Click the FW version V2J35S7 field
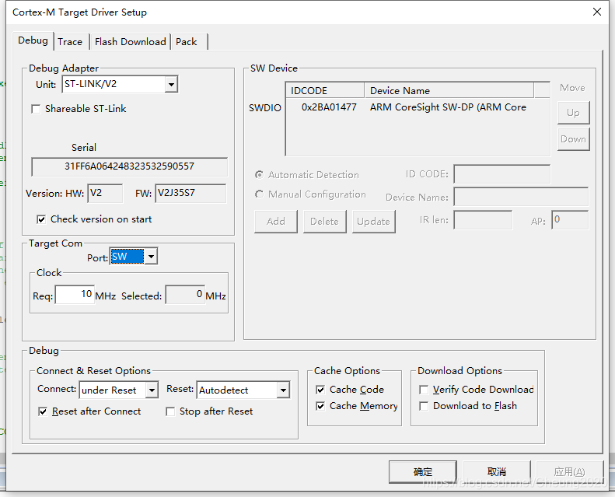 tap(190, 194)
